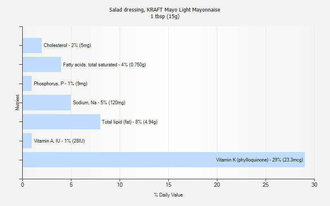Click the x-axis tick label '15'
Viewport: 330px width, 206px height.
[168, 185]
